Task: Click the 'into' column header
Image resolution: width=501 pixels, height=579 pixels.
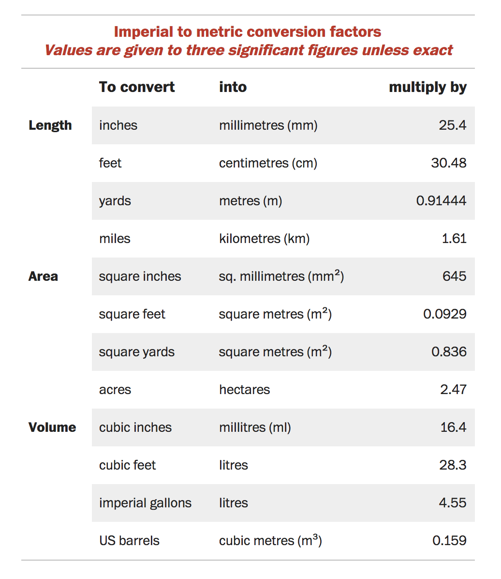Action: [233, 87]
